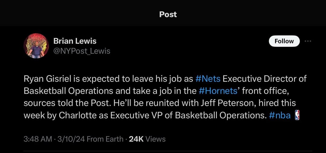Open the #Nets hashtag
Viewport: 326px width, 153px height.
tap(208, 79)
